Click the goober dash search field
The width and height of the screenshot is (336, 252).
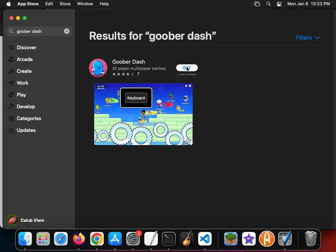coord(39,31)
